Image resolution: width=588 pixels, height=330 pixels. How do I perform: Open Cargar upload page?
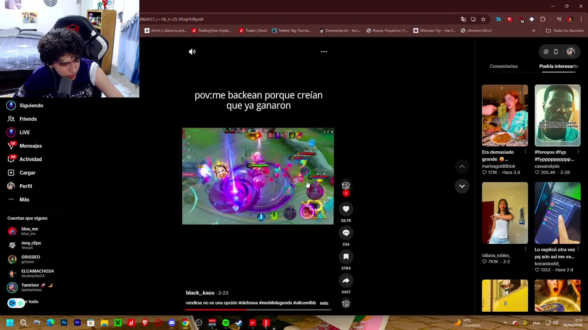pyautogui.click(x=22, y=173)
